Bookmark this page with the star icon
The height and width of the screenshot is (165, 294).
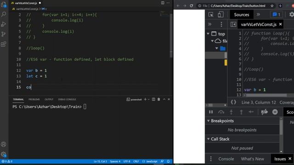(x=272, y=6)
